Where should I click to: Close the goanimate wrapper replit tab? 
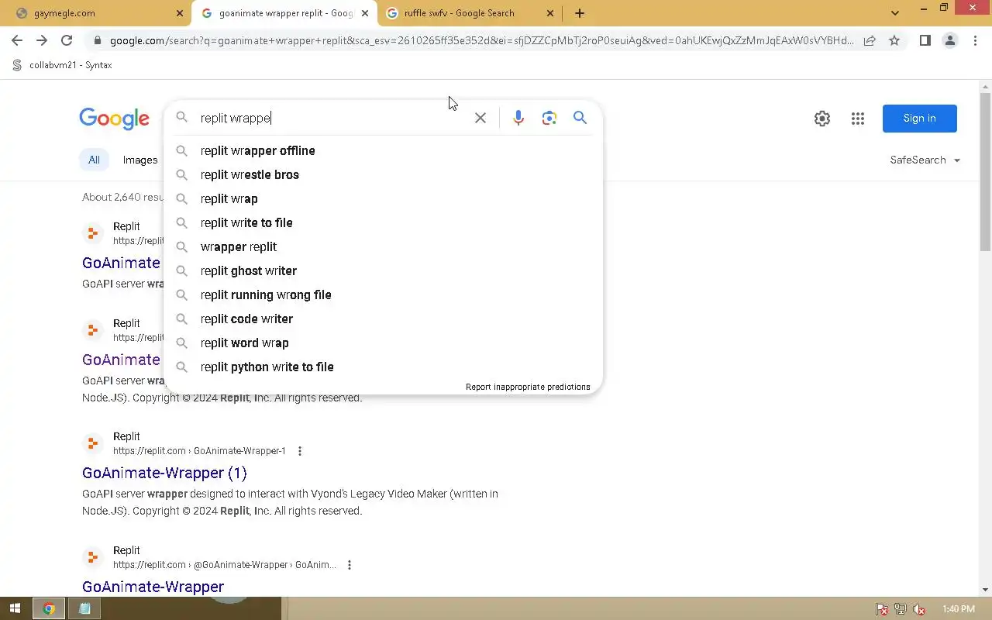(365, 13)
